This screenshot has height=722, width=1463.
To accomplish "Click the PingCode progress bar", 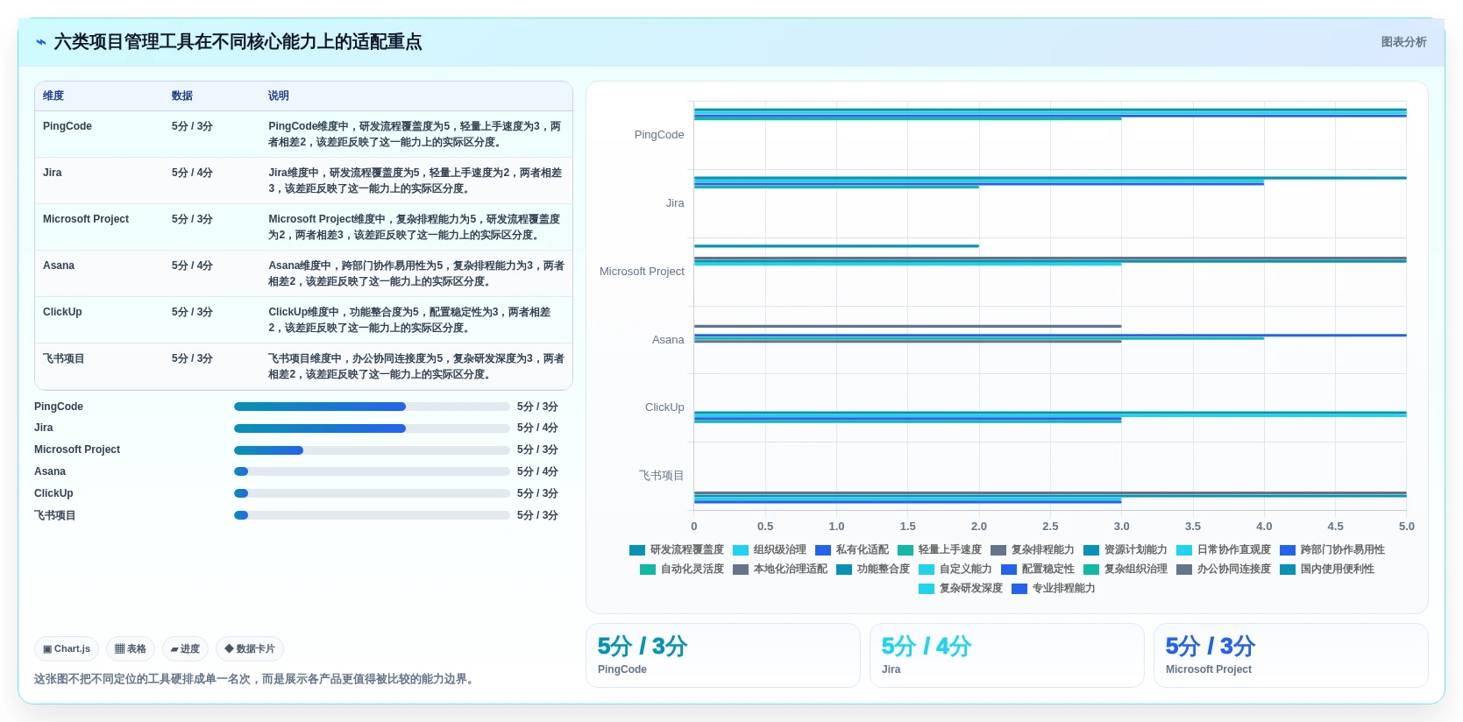I will [x=372, y=407].
